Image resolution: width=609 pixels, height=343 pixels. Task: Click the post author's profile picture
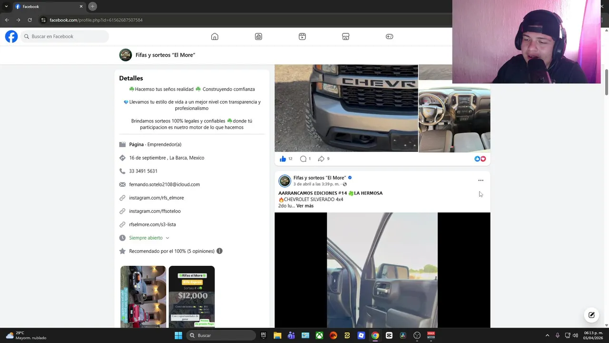285,181
